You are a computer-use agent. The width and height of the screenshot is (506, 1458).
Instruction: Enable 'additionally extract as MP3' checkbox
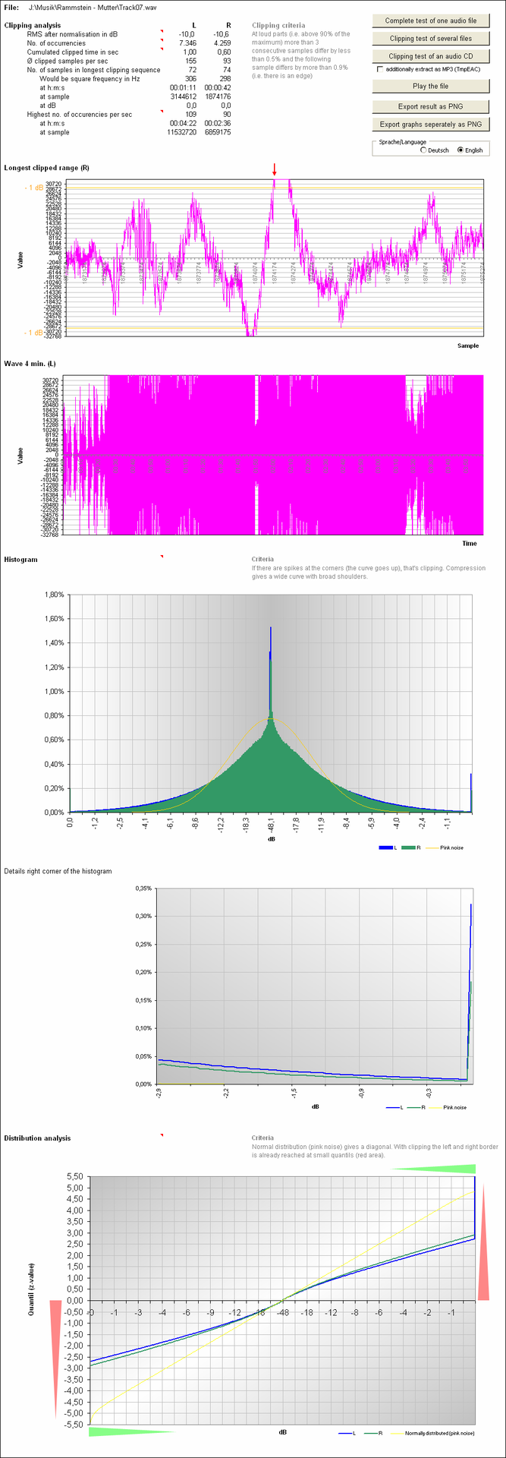[380, 69]
